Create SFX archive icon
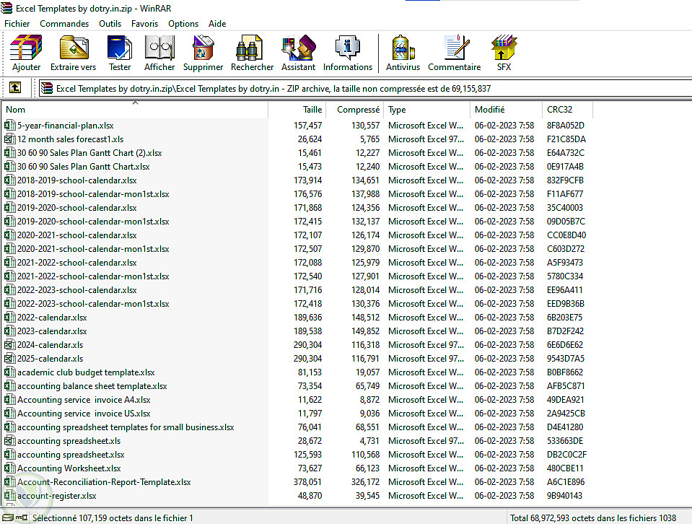The image size is (692, 524). tap(504, 48)
